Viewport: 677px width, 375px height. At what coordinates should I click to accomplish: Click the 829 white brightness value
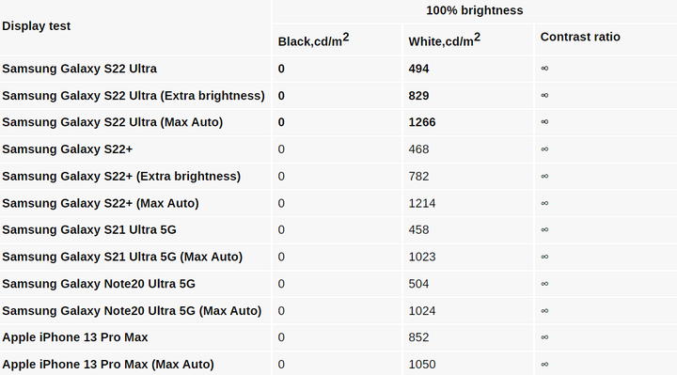(418, 95)
